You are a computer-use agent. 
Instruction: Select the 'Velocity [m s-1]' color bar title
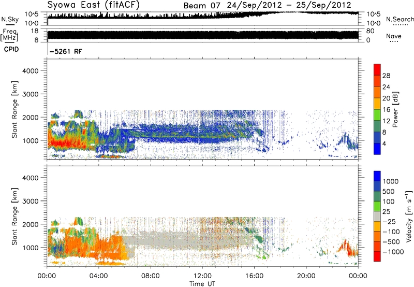pos(409,216)
